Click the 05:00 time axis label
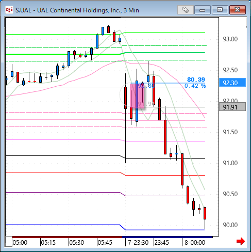The width and height of the screenshot is (251, 252). point(20,243)
